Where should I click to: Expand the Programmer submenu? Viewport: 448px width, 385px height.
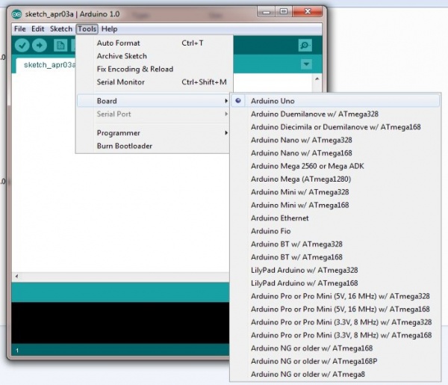pos(153,133)
